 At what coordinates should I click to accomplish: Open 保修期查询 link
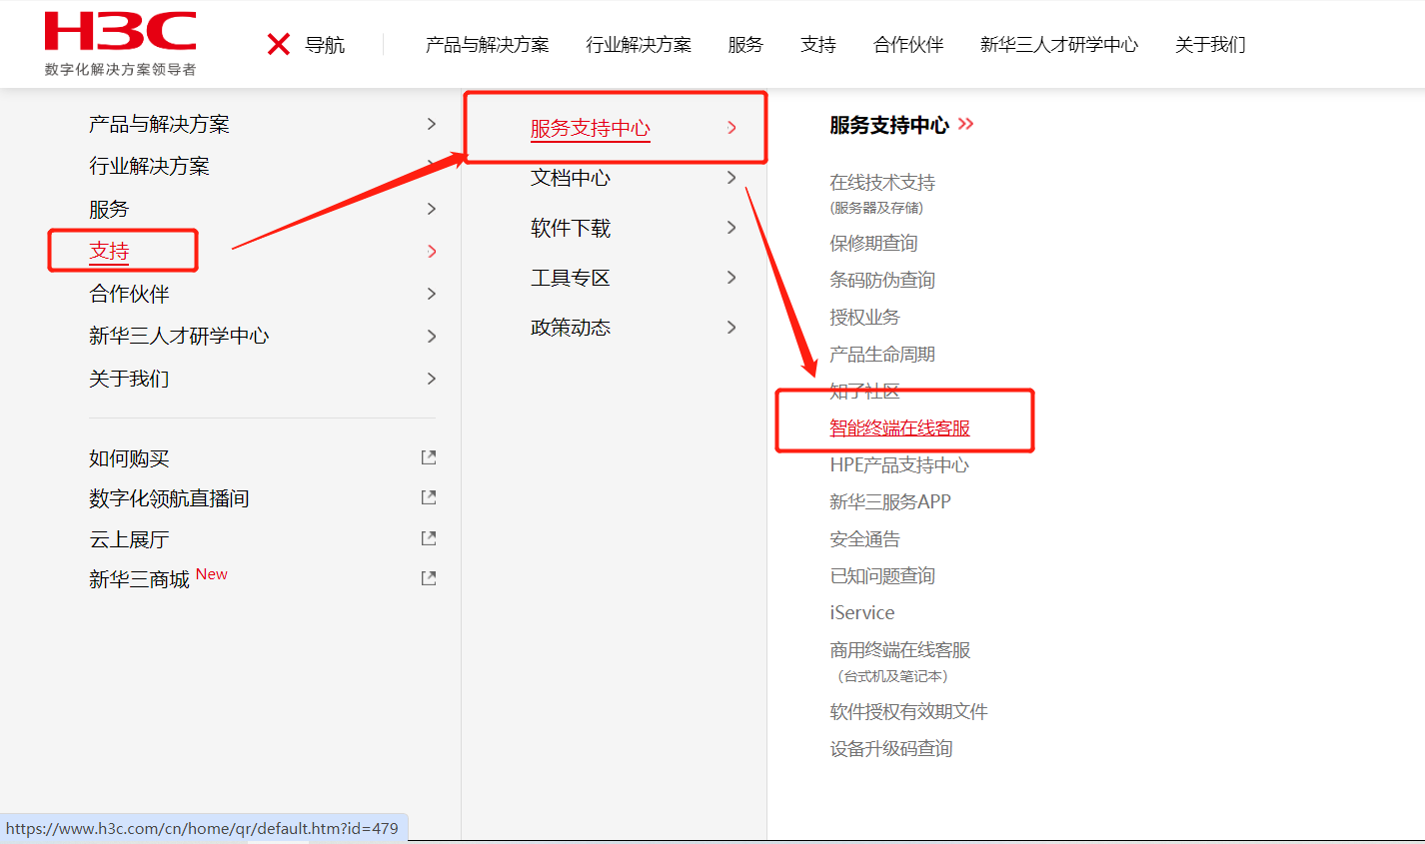tap(873, 244)
